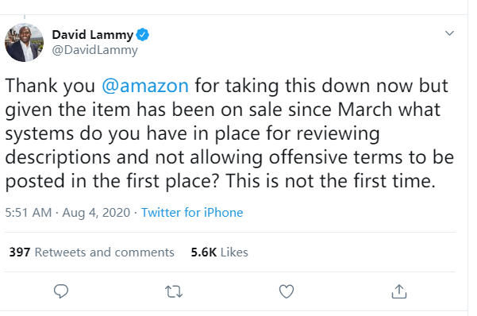477x316 pixels.
Task: Expand the tweet options chevron menu
Action: click(x=449, y=33)
